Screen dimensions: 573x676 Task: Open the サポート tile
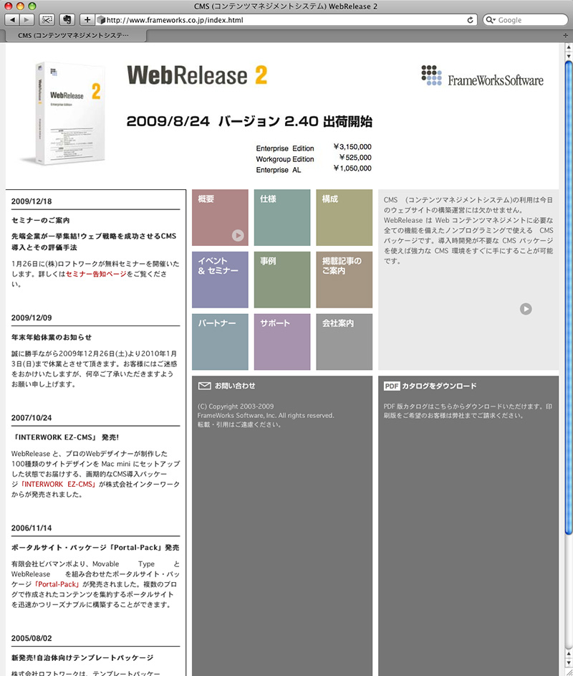coord(282,342)
